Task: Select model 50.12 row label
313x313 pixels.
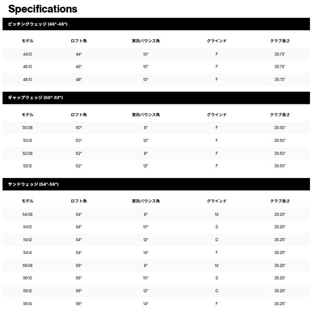Action: coord(28,140)
